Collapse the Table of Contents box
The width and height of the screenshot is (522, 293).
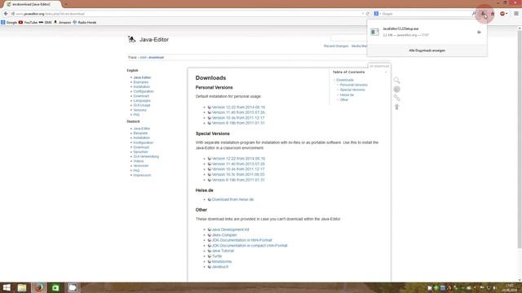tap(386, 72)
